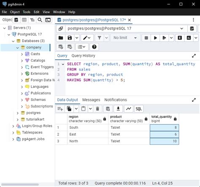
Task: Open the Tools menu
Action: click(27, 12)
